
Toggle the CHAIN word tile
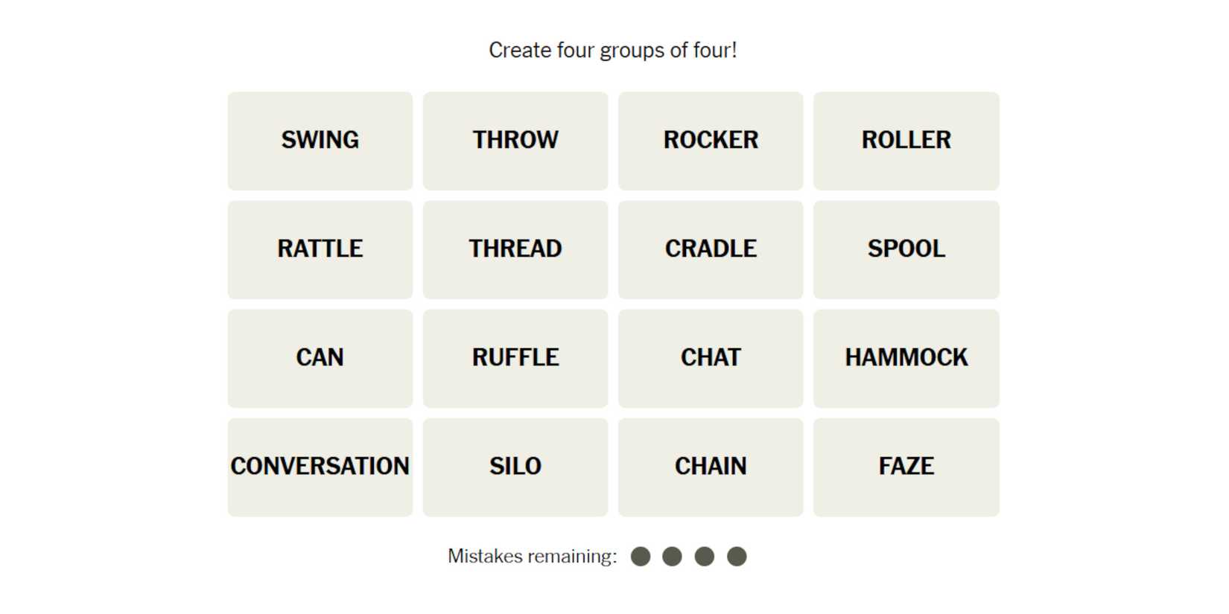pyautogui.click(x=711, y=467)
